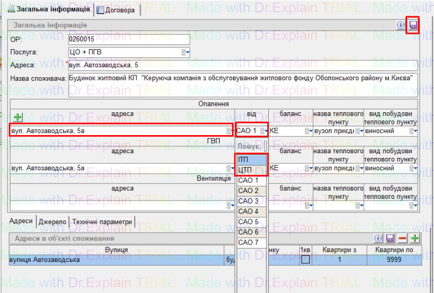Image resolution: width=434 pixels, height=293 pixels.
Task: Click the red minus icon in Адреси panel
Action: coord(402,239)
